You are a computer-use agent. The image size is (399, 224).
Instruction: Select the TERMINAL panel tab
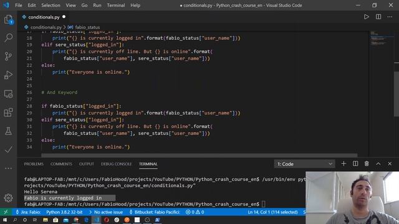(x=148, y=164)
